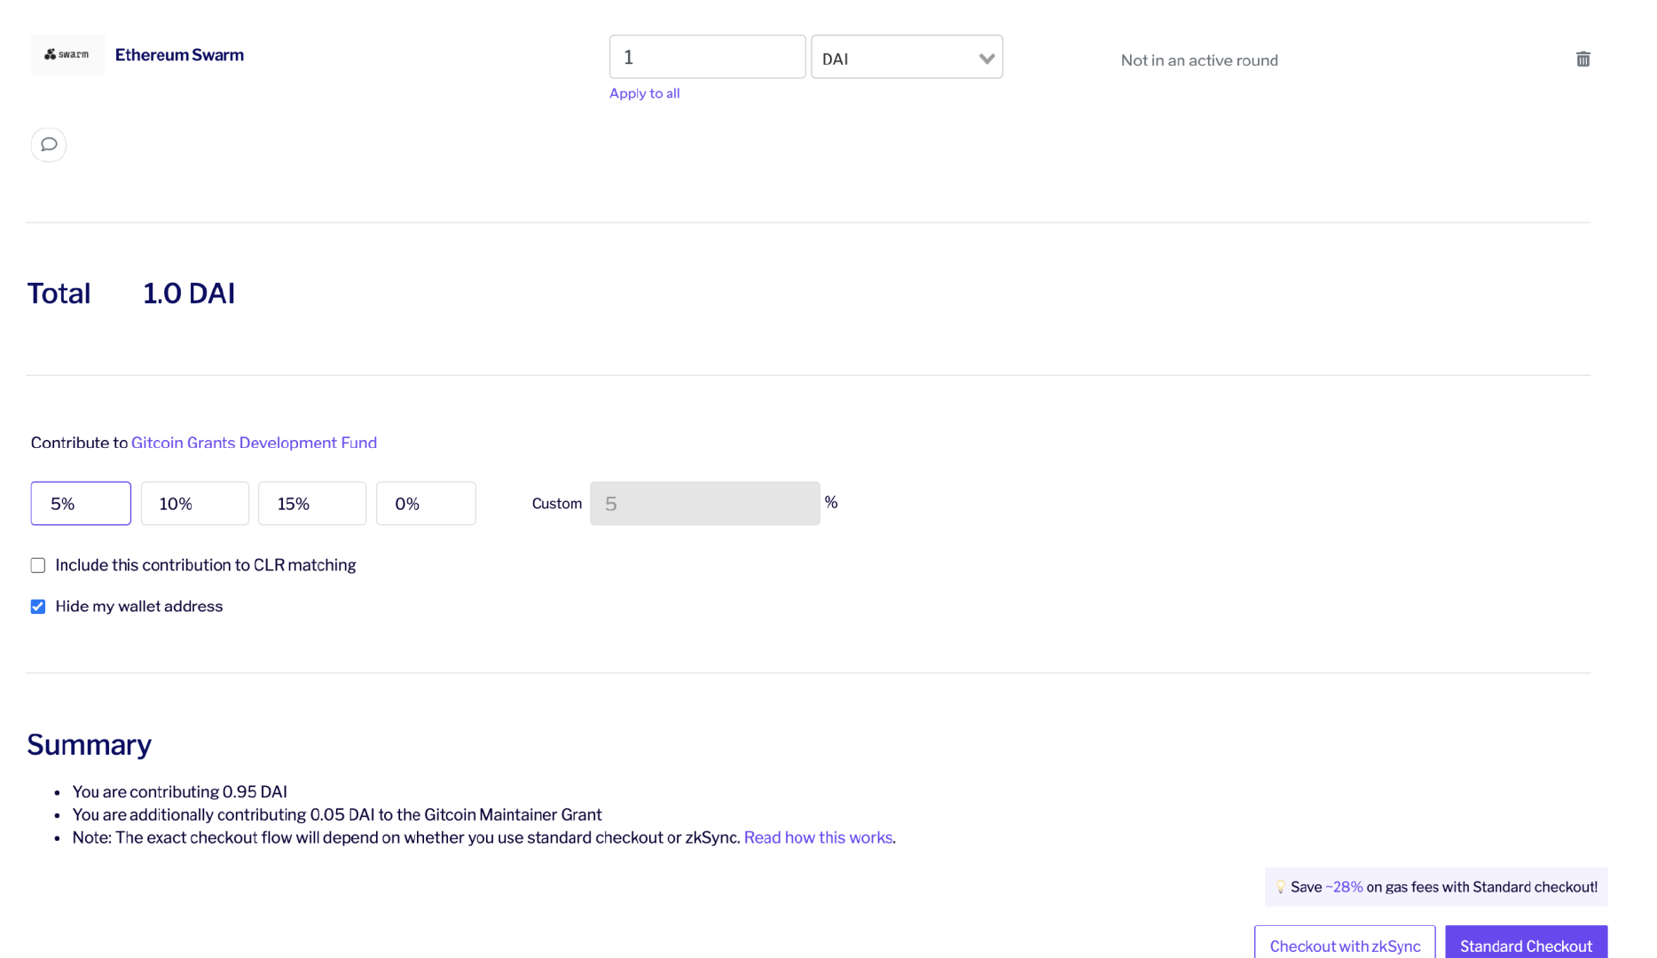Select the 10% contribution option
This screenshot has height=958, width=1657.
click(194, 504)
